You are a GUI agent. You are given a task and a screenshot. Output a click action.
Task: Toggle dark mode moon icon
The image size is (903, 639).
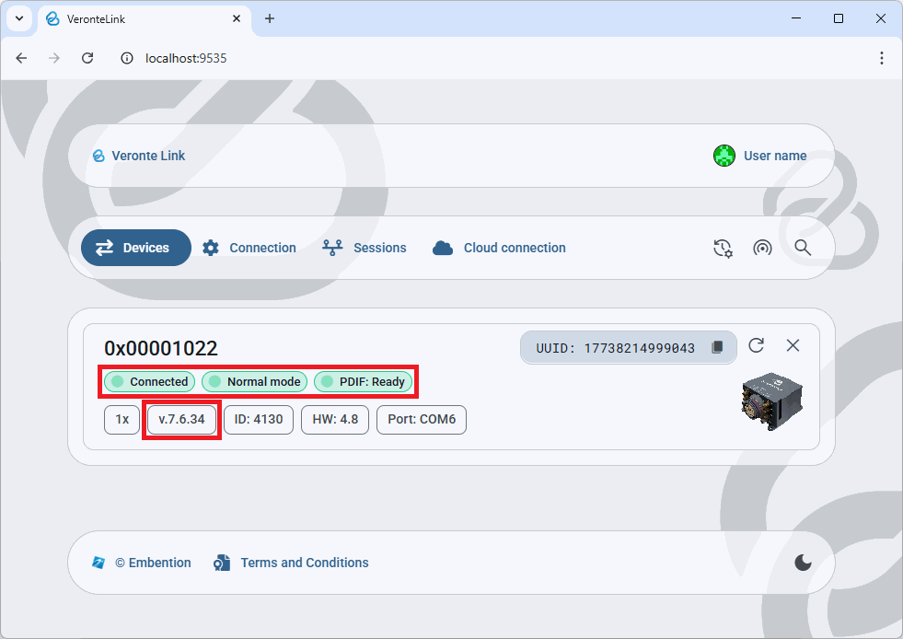point(803,563)
